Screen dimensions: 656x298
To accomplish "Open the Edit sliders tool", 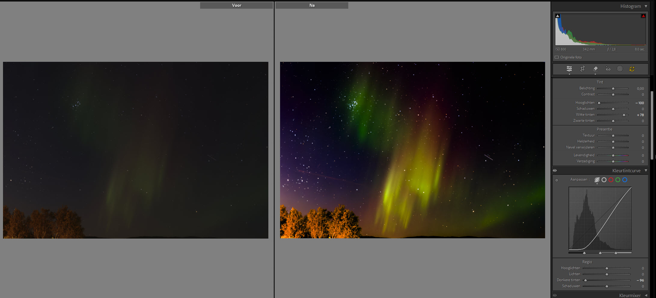I will (x=569, y=69).
